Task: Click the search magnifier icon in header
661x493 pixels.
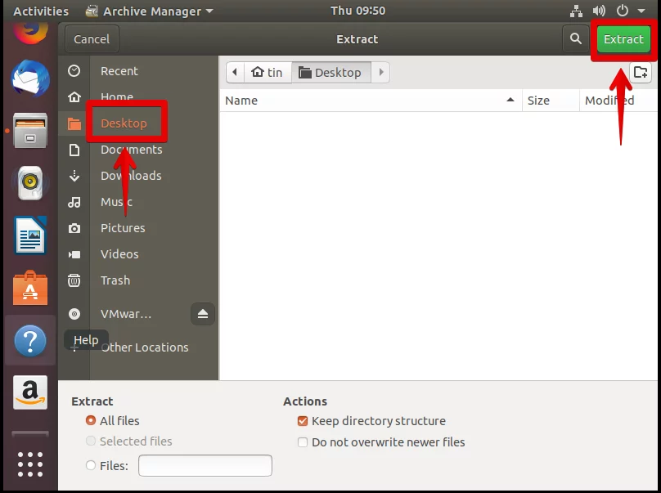Action: tap(575, 38)
